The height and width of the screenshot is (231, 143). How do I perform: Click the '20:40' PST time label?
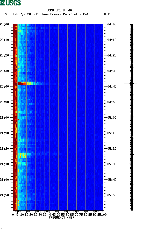click(x=4, y=86)
